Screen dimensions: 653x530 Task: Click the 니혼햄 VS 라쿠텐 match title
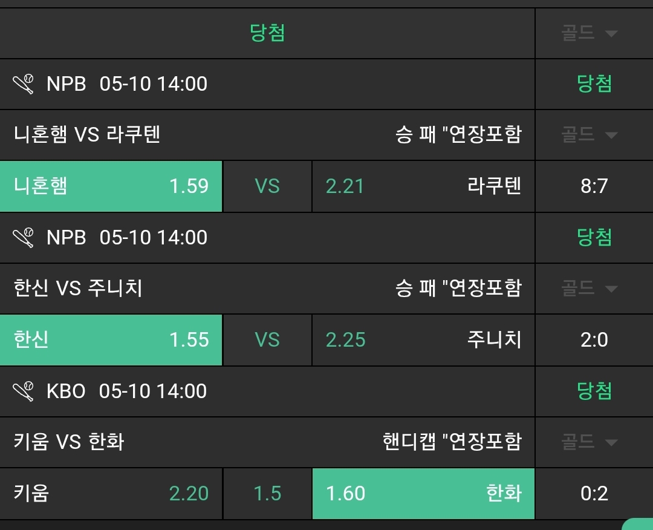(x=87, y=134)
